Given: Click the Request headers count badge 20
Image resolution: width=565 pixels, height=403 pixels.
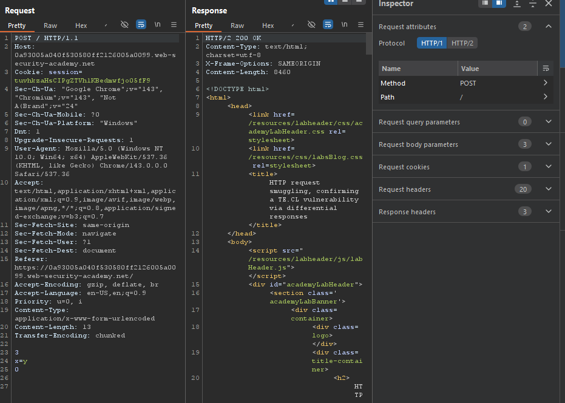Looking at the screenshot, I should pos(523,189).
